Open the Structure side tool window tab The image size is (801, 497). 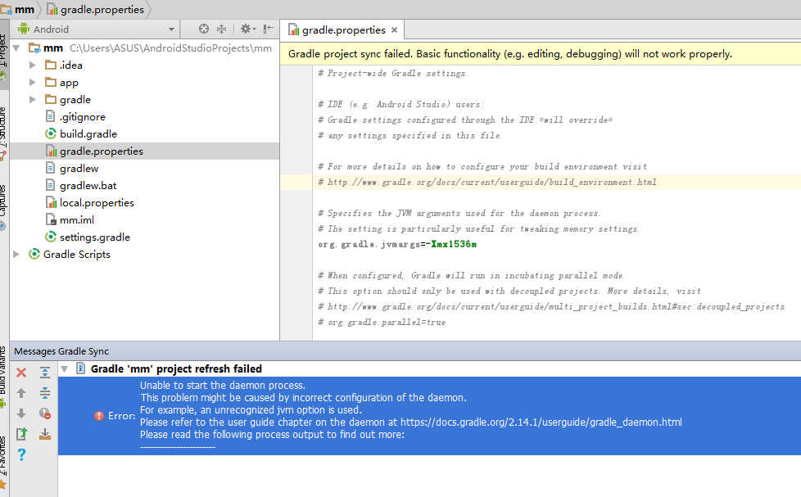pos(3,131)
